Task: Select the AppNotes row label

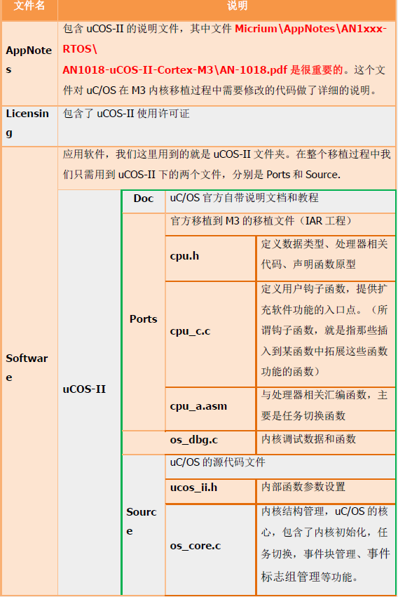Action: point(29,60)
